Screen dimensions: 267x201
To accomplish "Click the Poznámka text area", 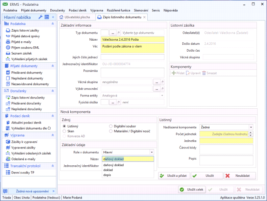I will (132, 73).
